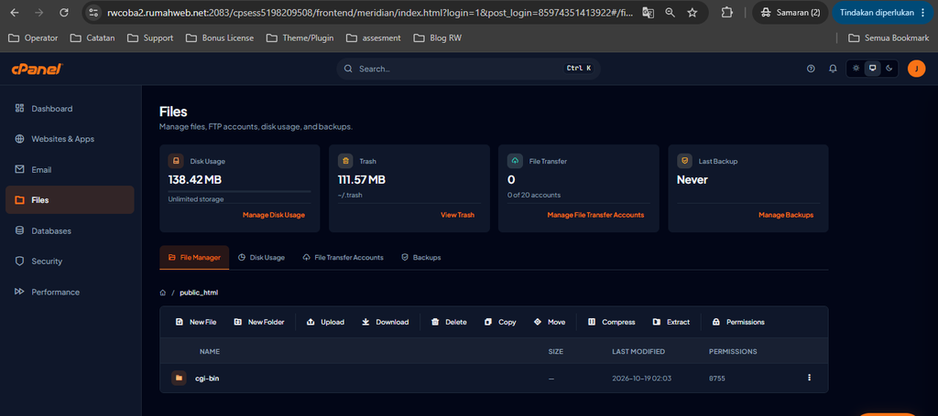The image size is (938, 416).
Task: Click the Delete trash toolbar icon
Action: tap(435, 322)
